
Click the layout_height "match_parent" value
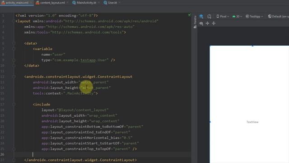[x=96, y=88]
